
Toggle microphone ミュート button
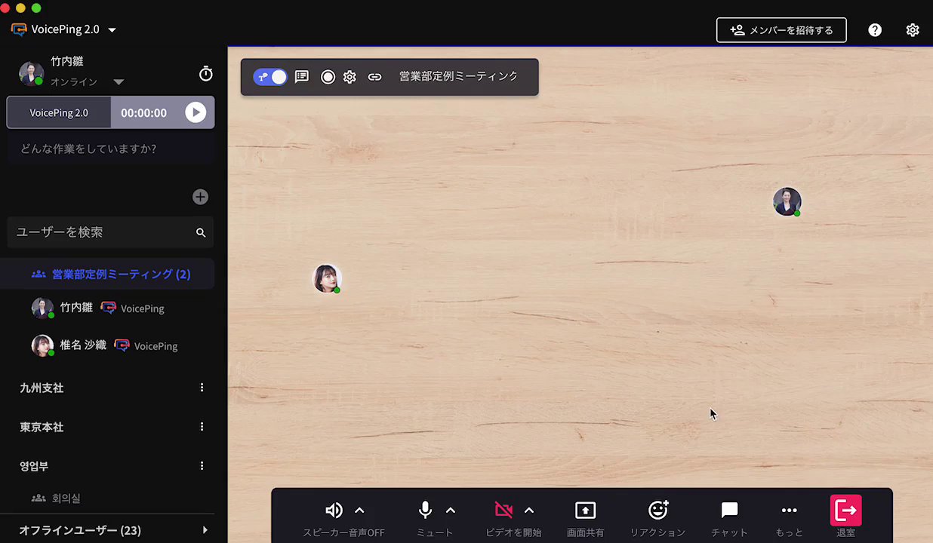click(x=425, y=511)
